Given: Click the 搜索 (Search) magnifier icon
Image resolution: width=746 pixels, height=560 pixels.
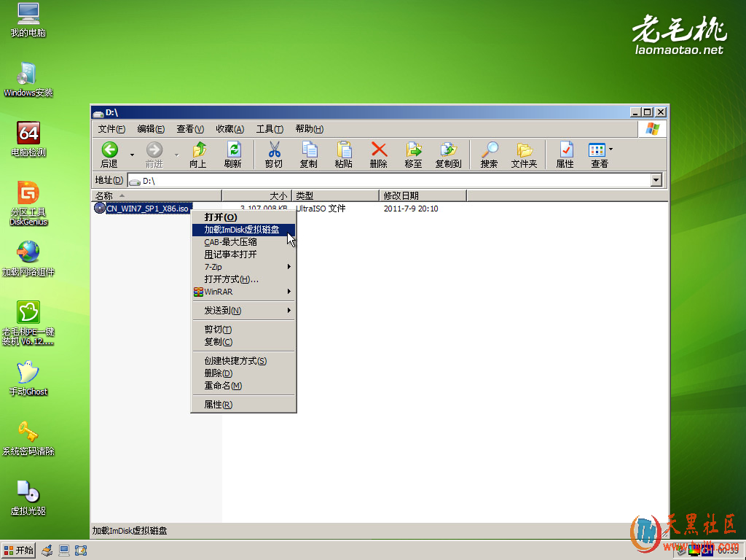Looking at the screenshot, I should (489, 150).
